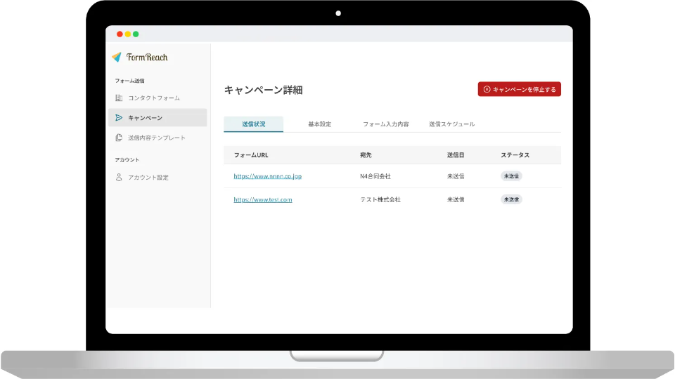Switch to the 送信状況 tab
Viewport: 675px width, 379px height.
(x=254, y=124)
